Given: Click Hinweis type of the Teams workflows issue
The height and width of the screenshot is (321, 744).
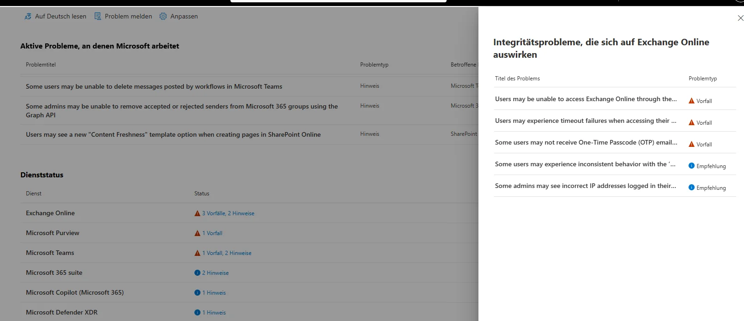Looking at the screenshot, I should (x=369, y=86).
